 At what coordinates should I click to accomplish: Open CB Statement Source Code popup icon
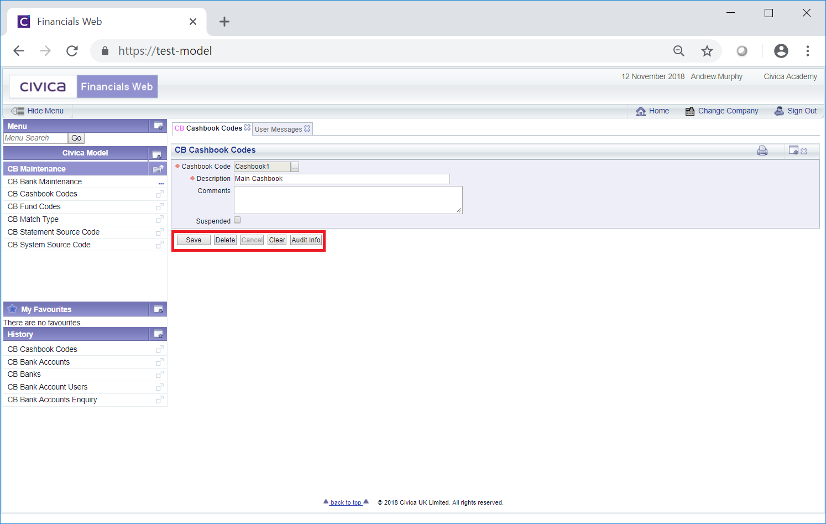[x=159, y=232]
